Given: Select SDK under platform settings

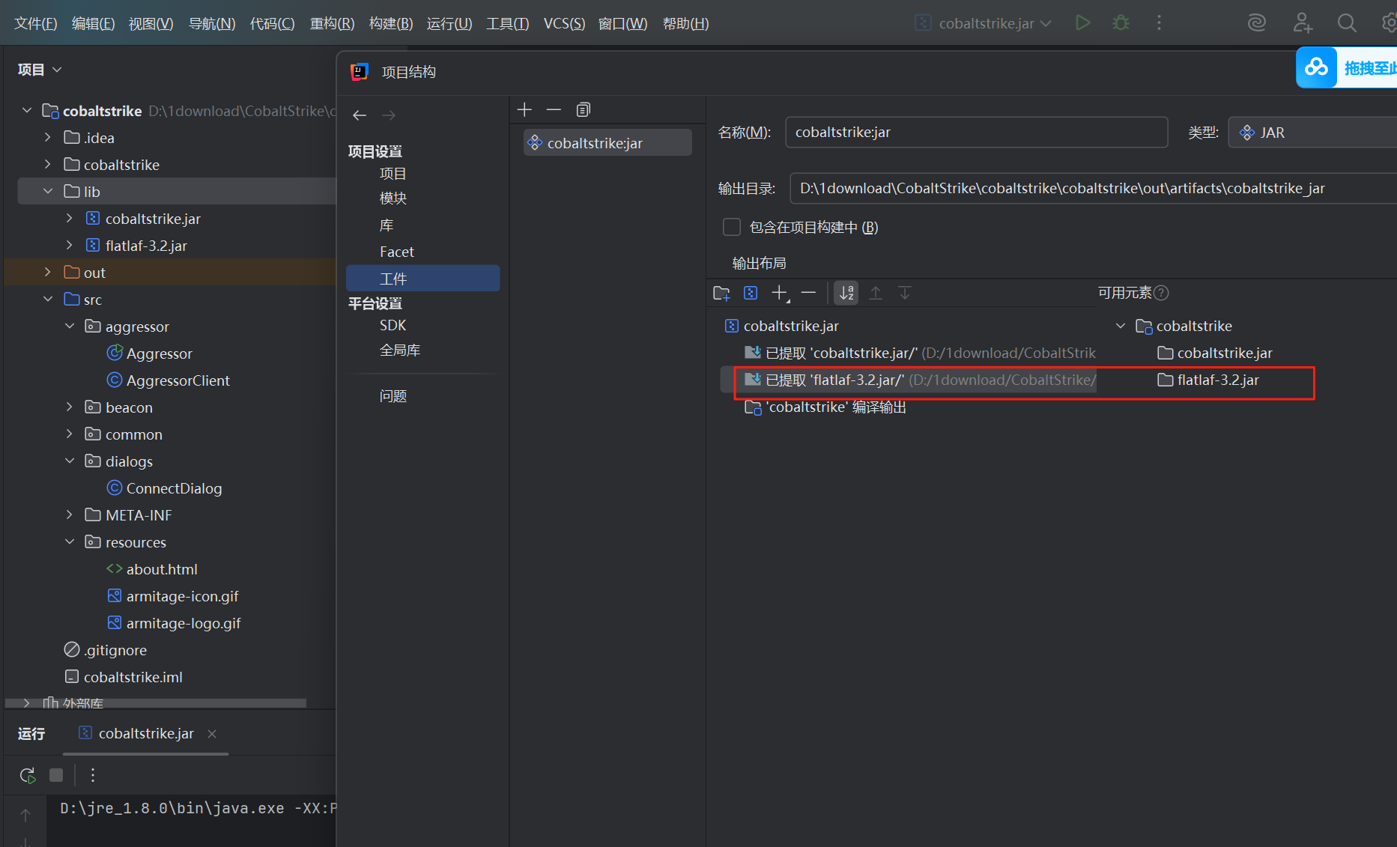Looking at the screenshot, I should point(393,325).
